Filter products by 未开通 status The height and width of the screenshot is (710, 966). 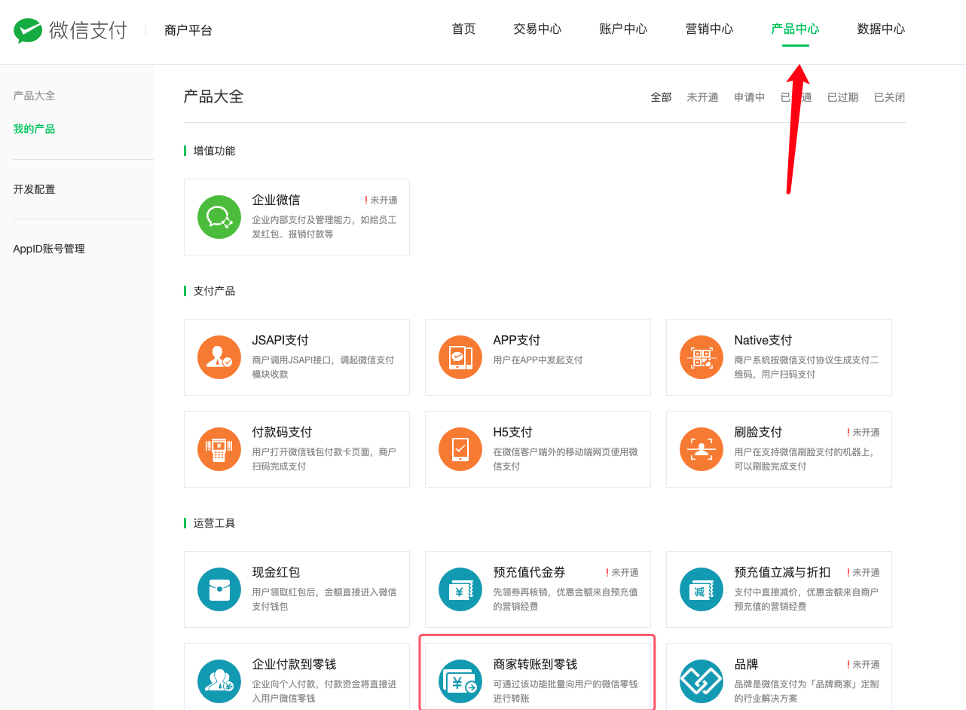coord(702,97)
